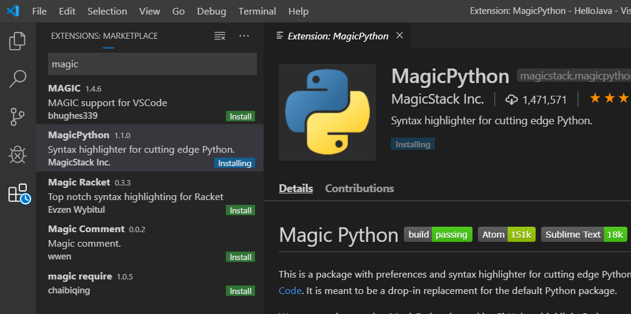Image resolution: width=631 pixels, height=314 pixels.
Task: Click publisher name Evzen Wybitul
Action: (77, 210)
